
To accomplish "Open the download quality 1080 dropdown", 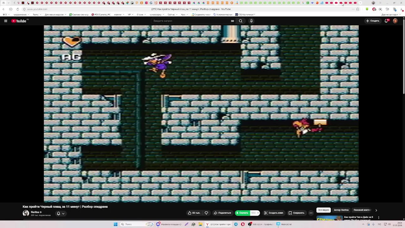I will 255,213.
